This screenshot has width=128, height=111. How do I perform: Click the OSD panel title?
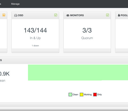coord(21,15)
